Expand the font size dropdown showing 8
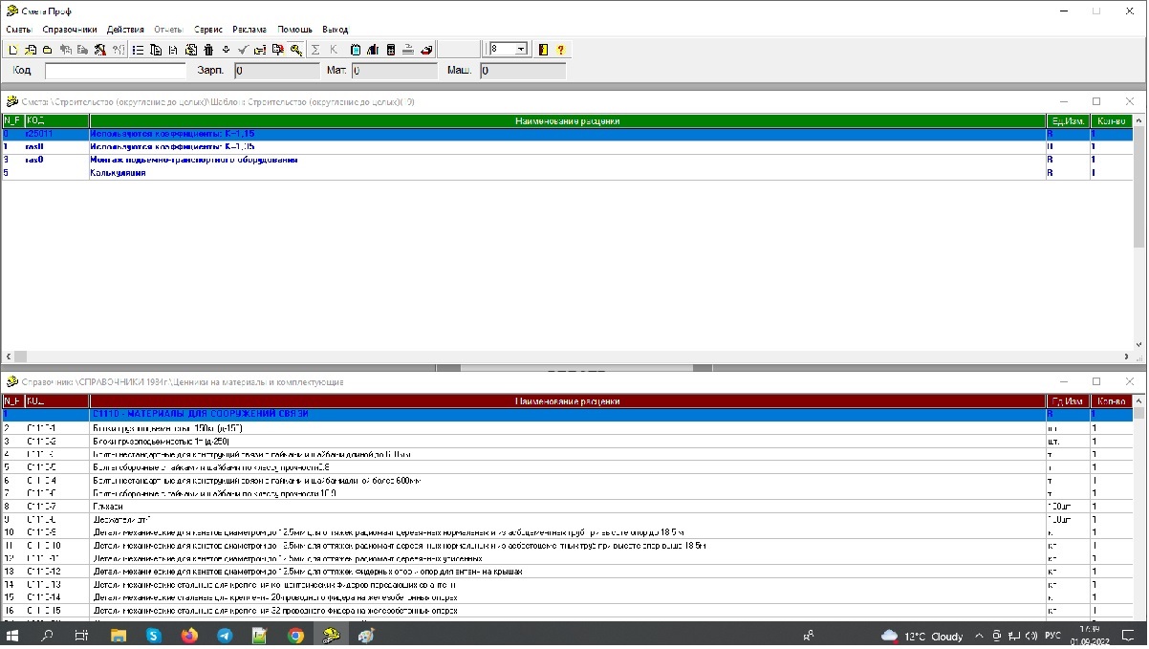 521,50
